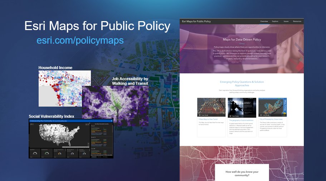
Task: Click the first gauge in the vulnerability dashboard
Action: [35, 153]
